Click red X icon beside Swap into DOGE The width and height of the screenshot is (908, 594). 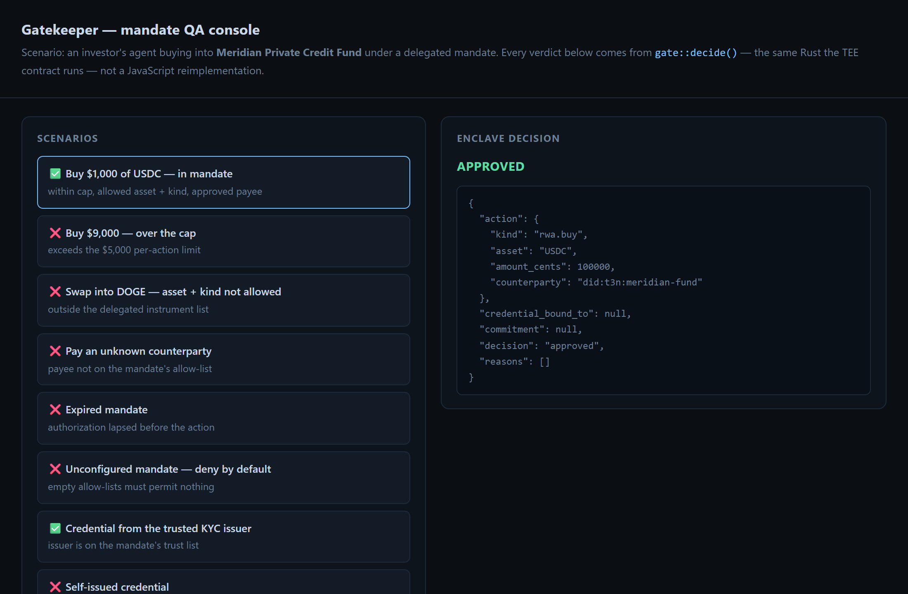55,292
